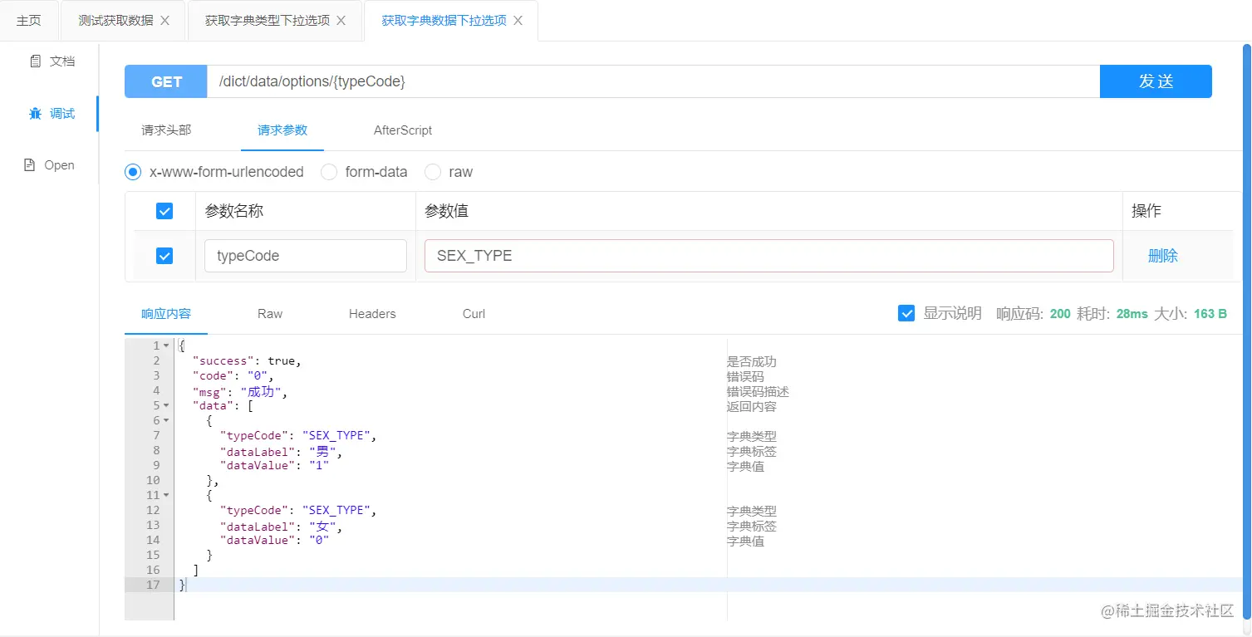Select x-www-form-urlencoded radio option

pyautogui.click(x=133, y=172)
